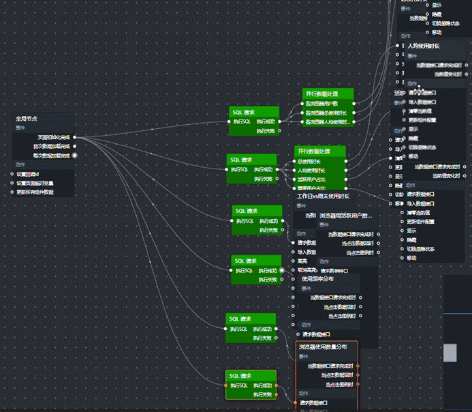This screenshot has height=412, width=472.
Task: Click the 更新所有组件数据 input port
Action: (12, 192)
